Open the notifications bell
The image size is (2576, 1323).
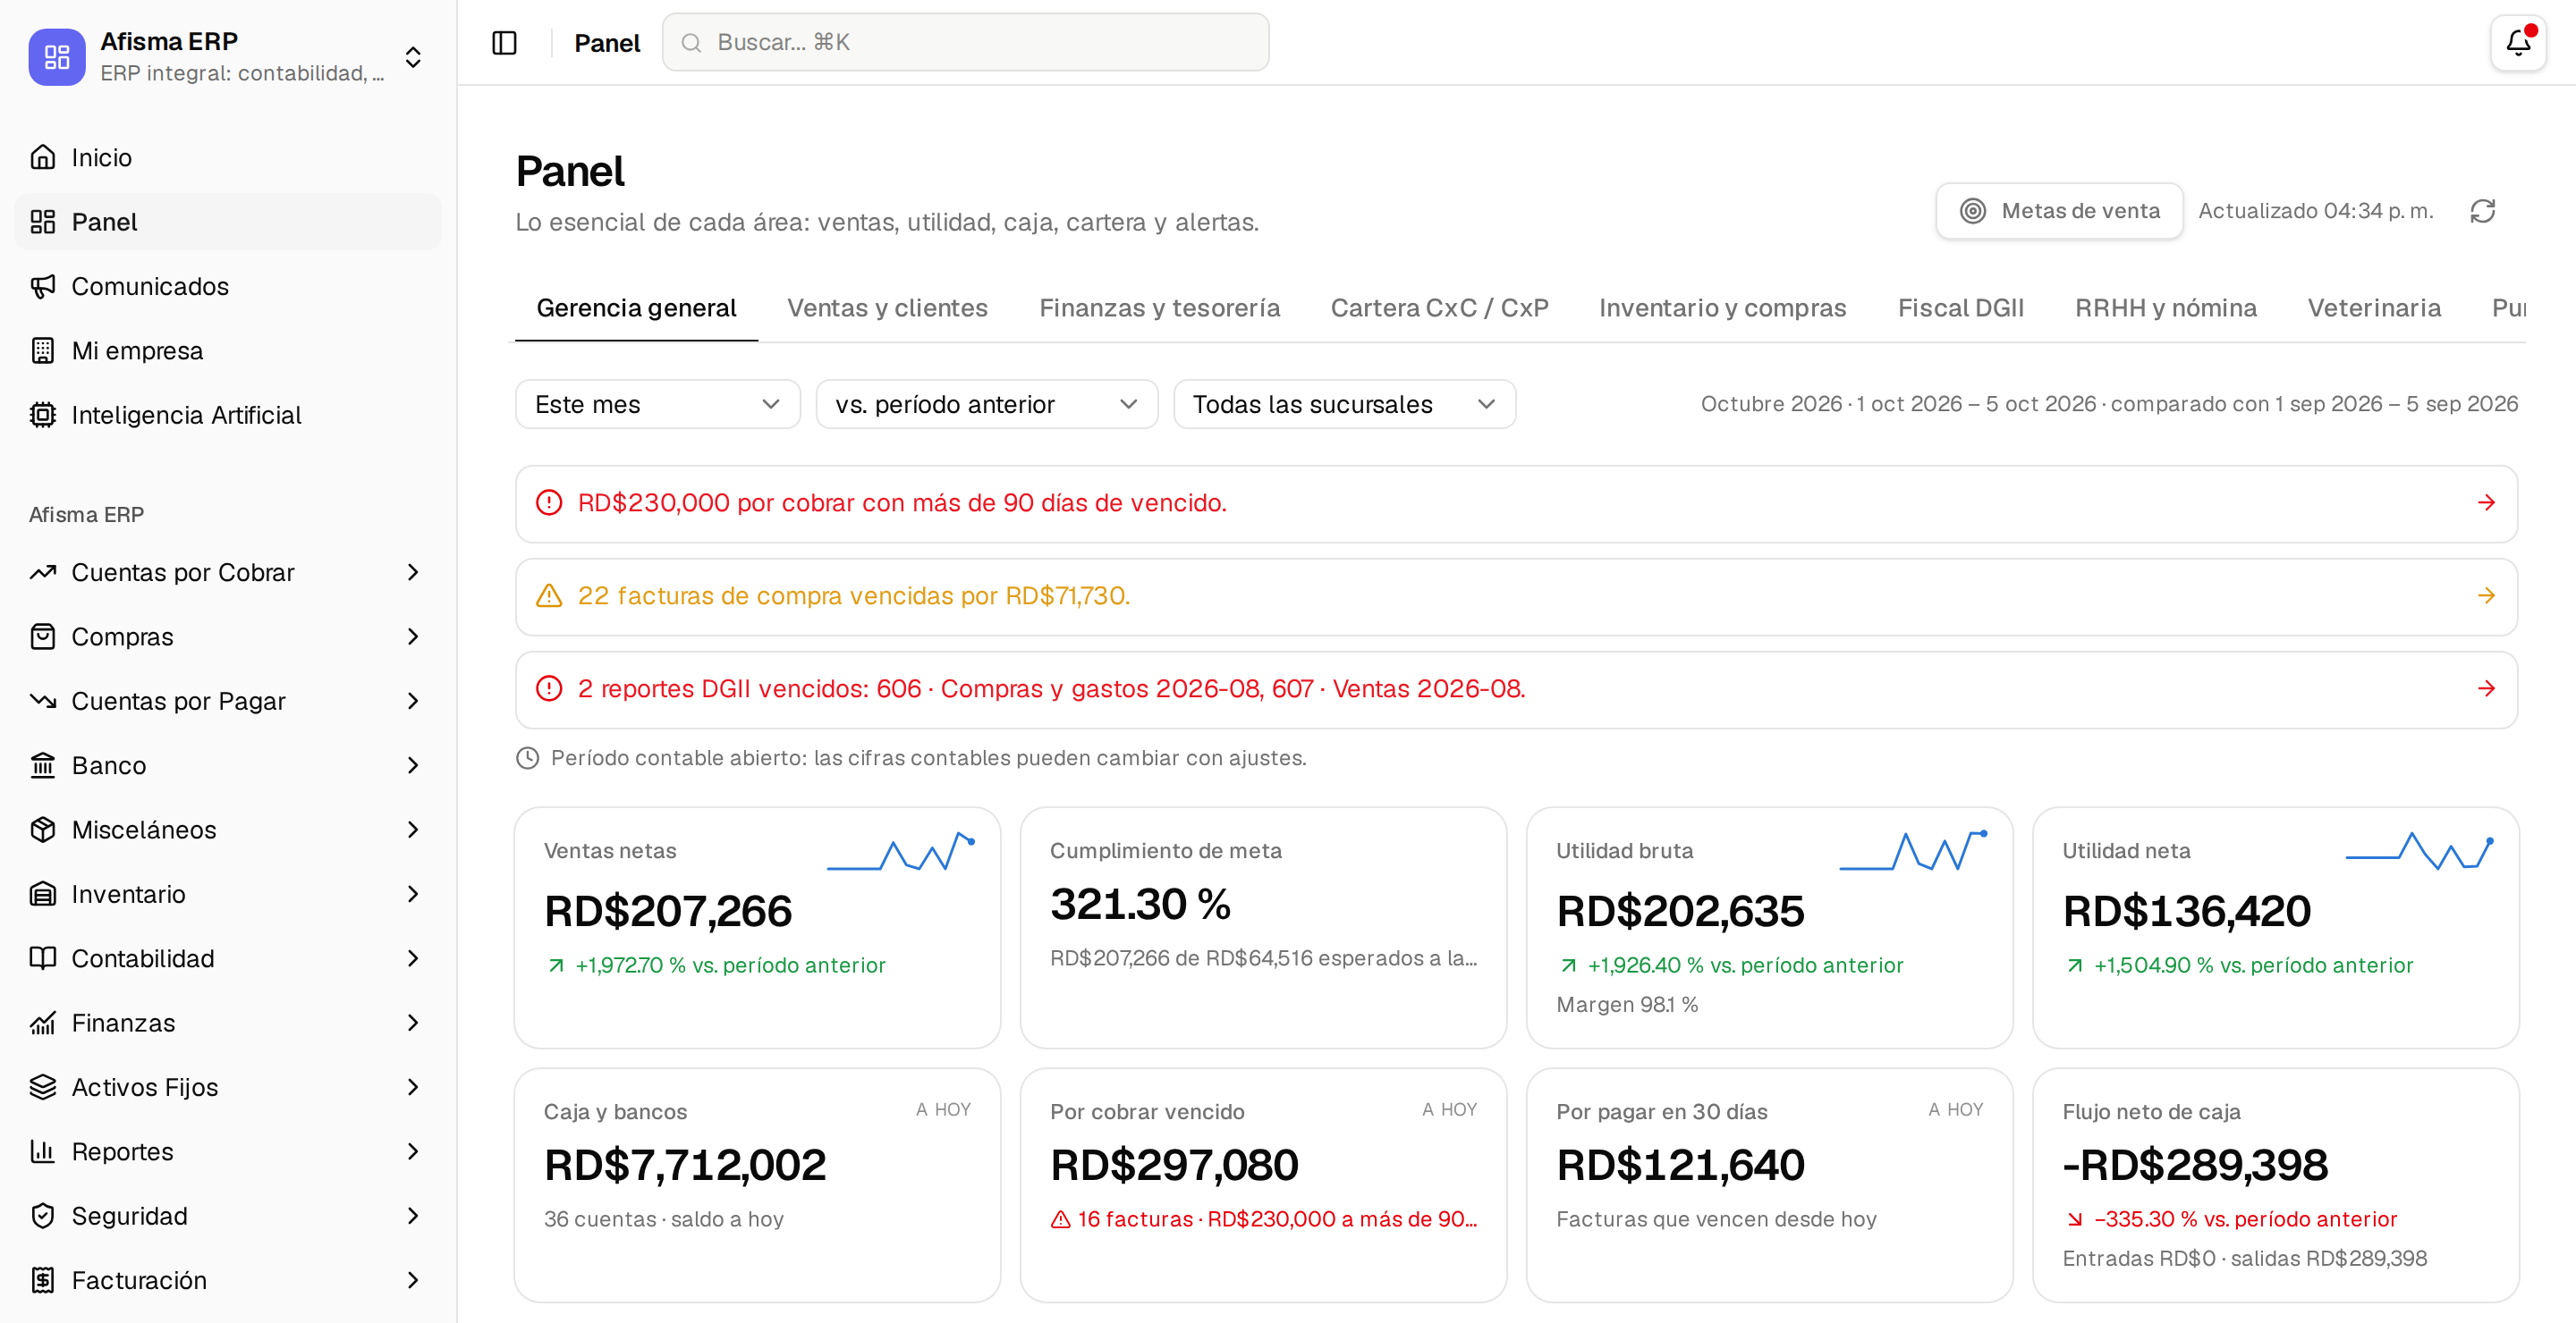[x=2518, y=43]
